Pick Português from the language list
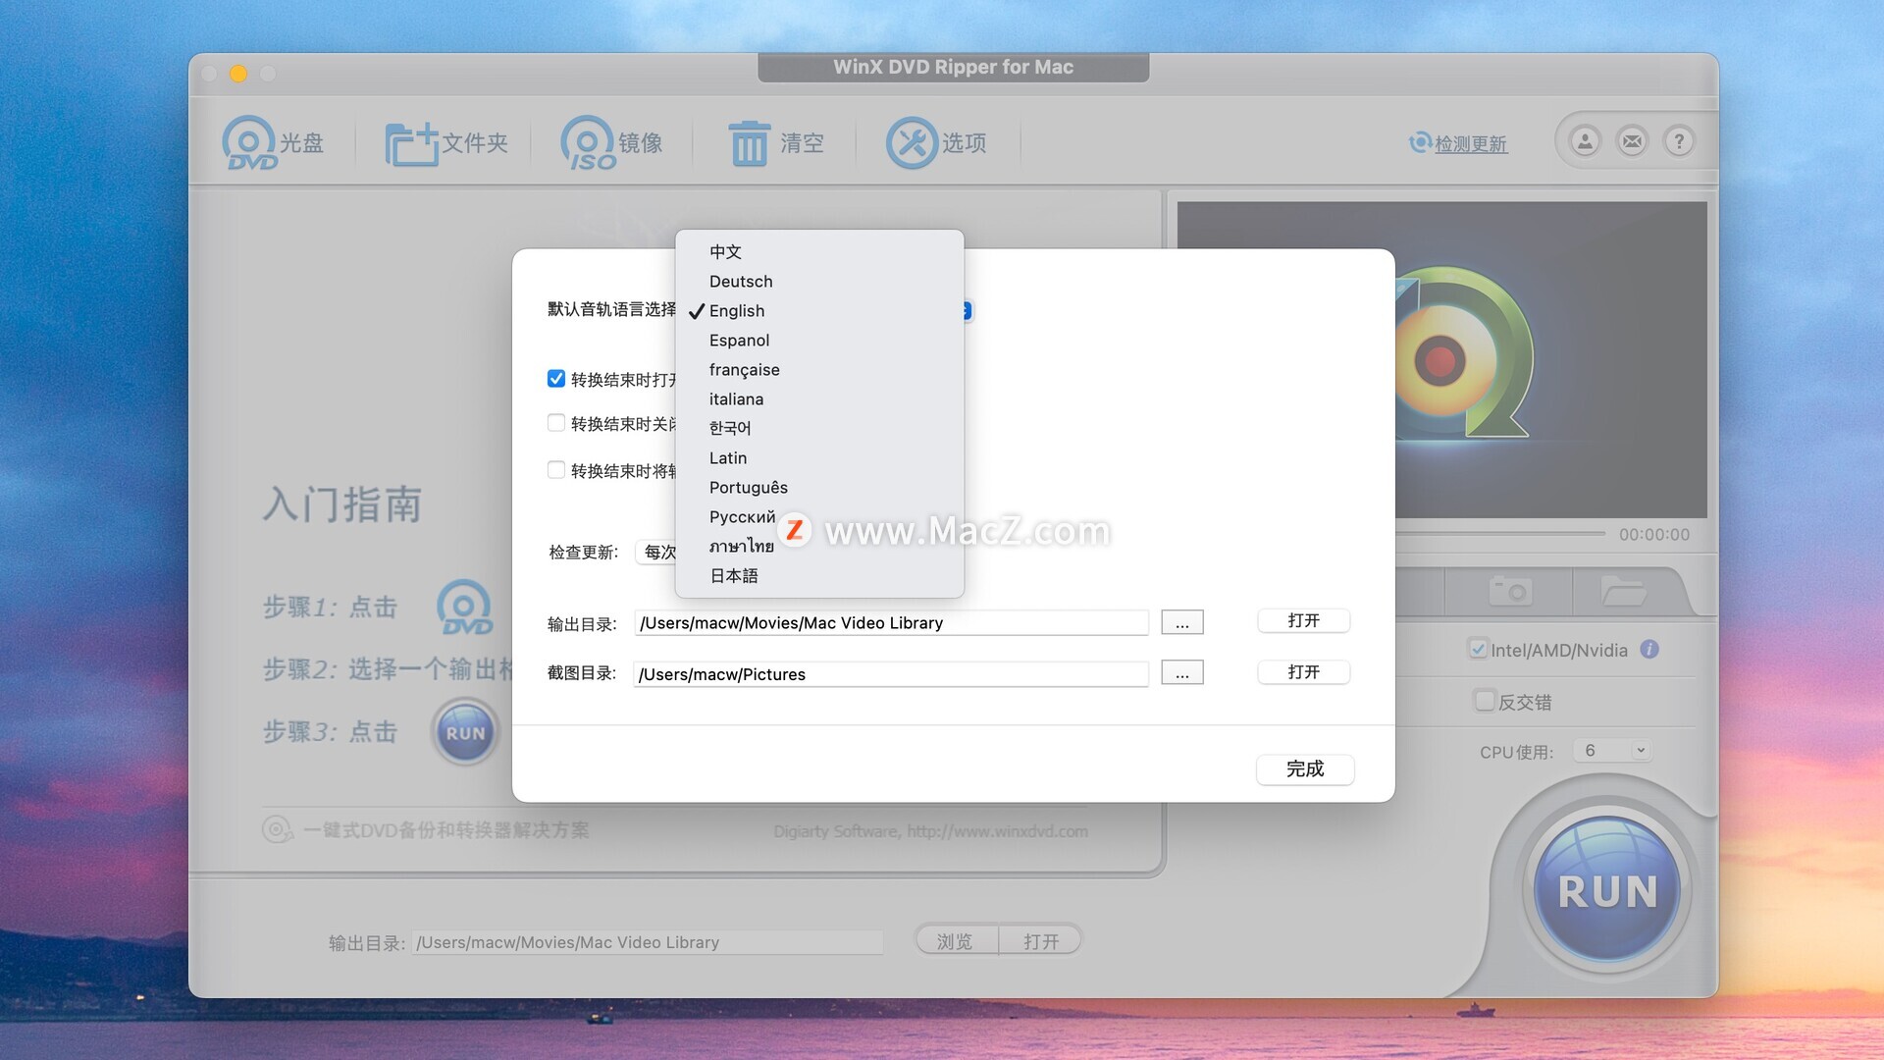The height and width of the screenshot is (1060, 1884). click(x=748, y=488)
